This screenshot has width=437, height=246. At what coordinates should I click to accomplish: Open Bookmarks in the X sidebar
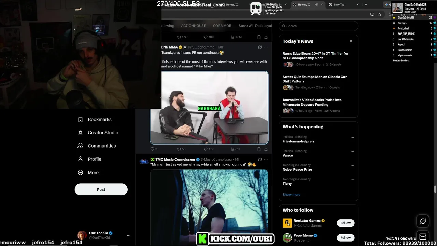tap(95, 119)
